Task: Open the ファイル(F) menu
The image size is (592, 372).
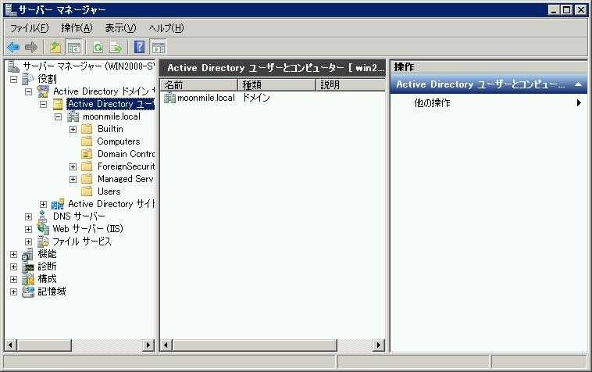Action: coord(29,28)
